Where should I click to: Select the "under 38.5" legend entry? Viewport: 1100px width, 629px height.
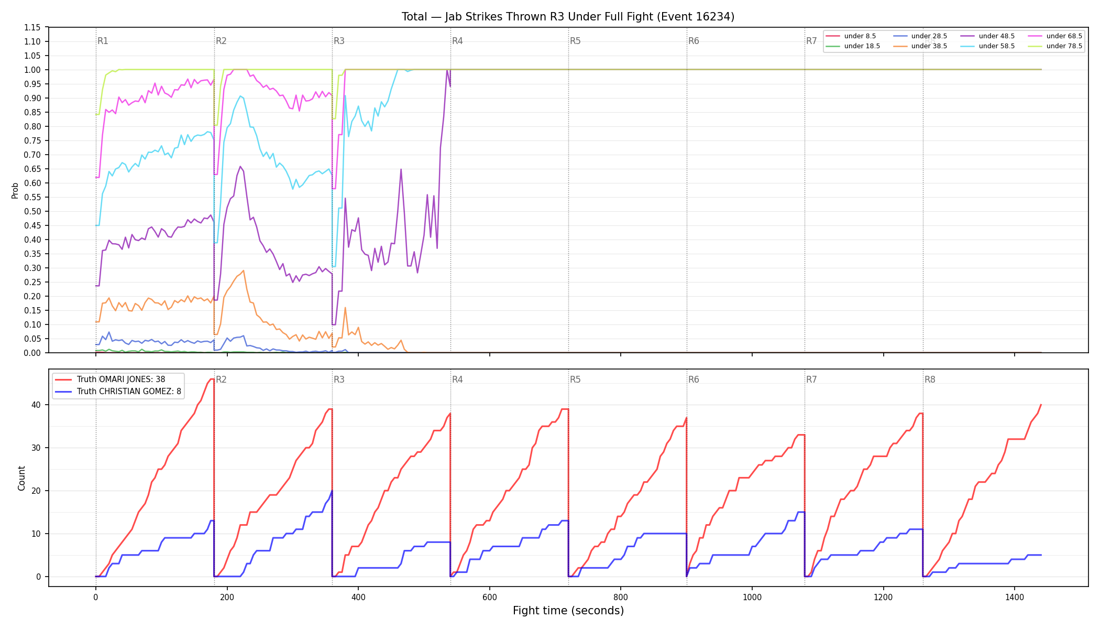[920, 46]
